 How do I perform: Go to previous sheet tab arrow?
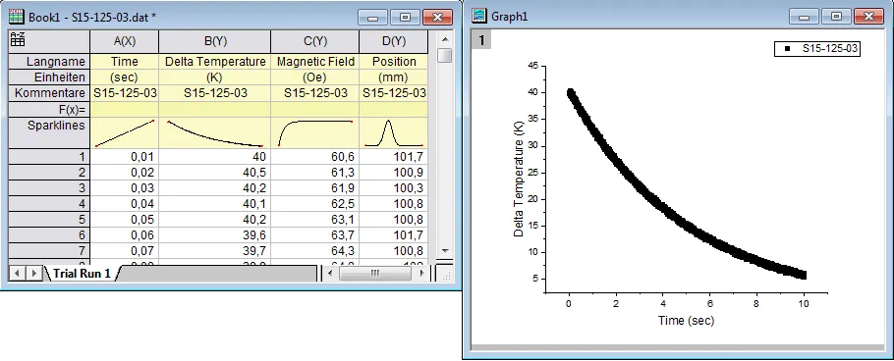[x=17, y=274]
